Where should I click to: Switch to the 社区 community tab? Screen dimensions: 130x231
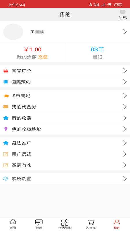click(39, 224)
